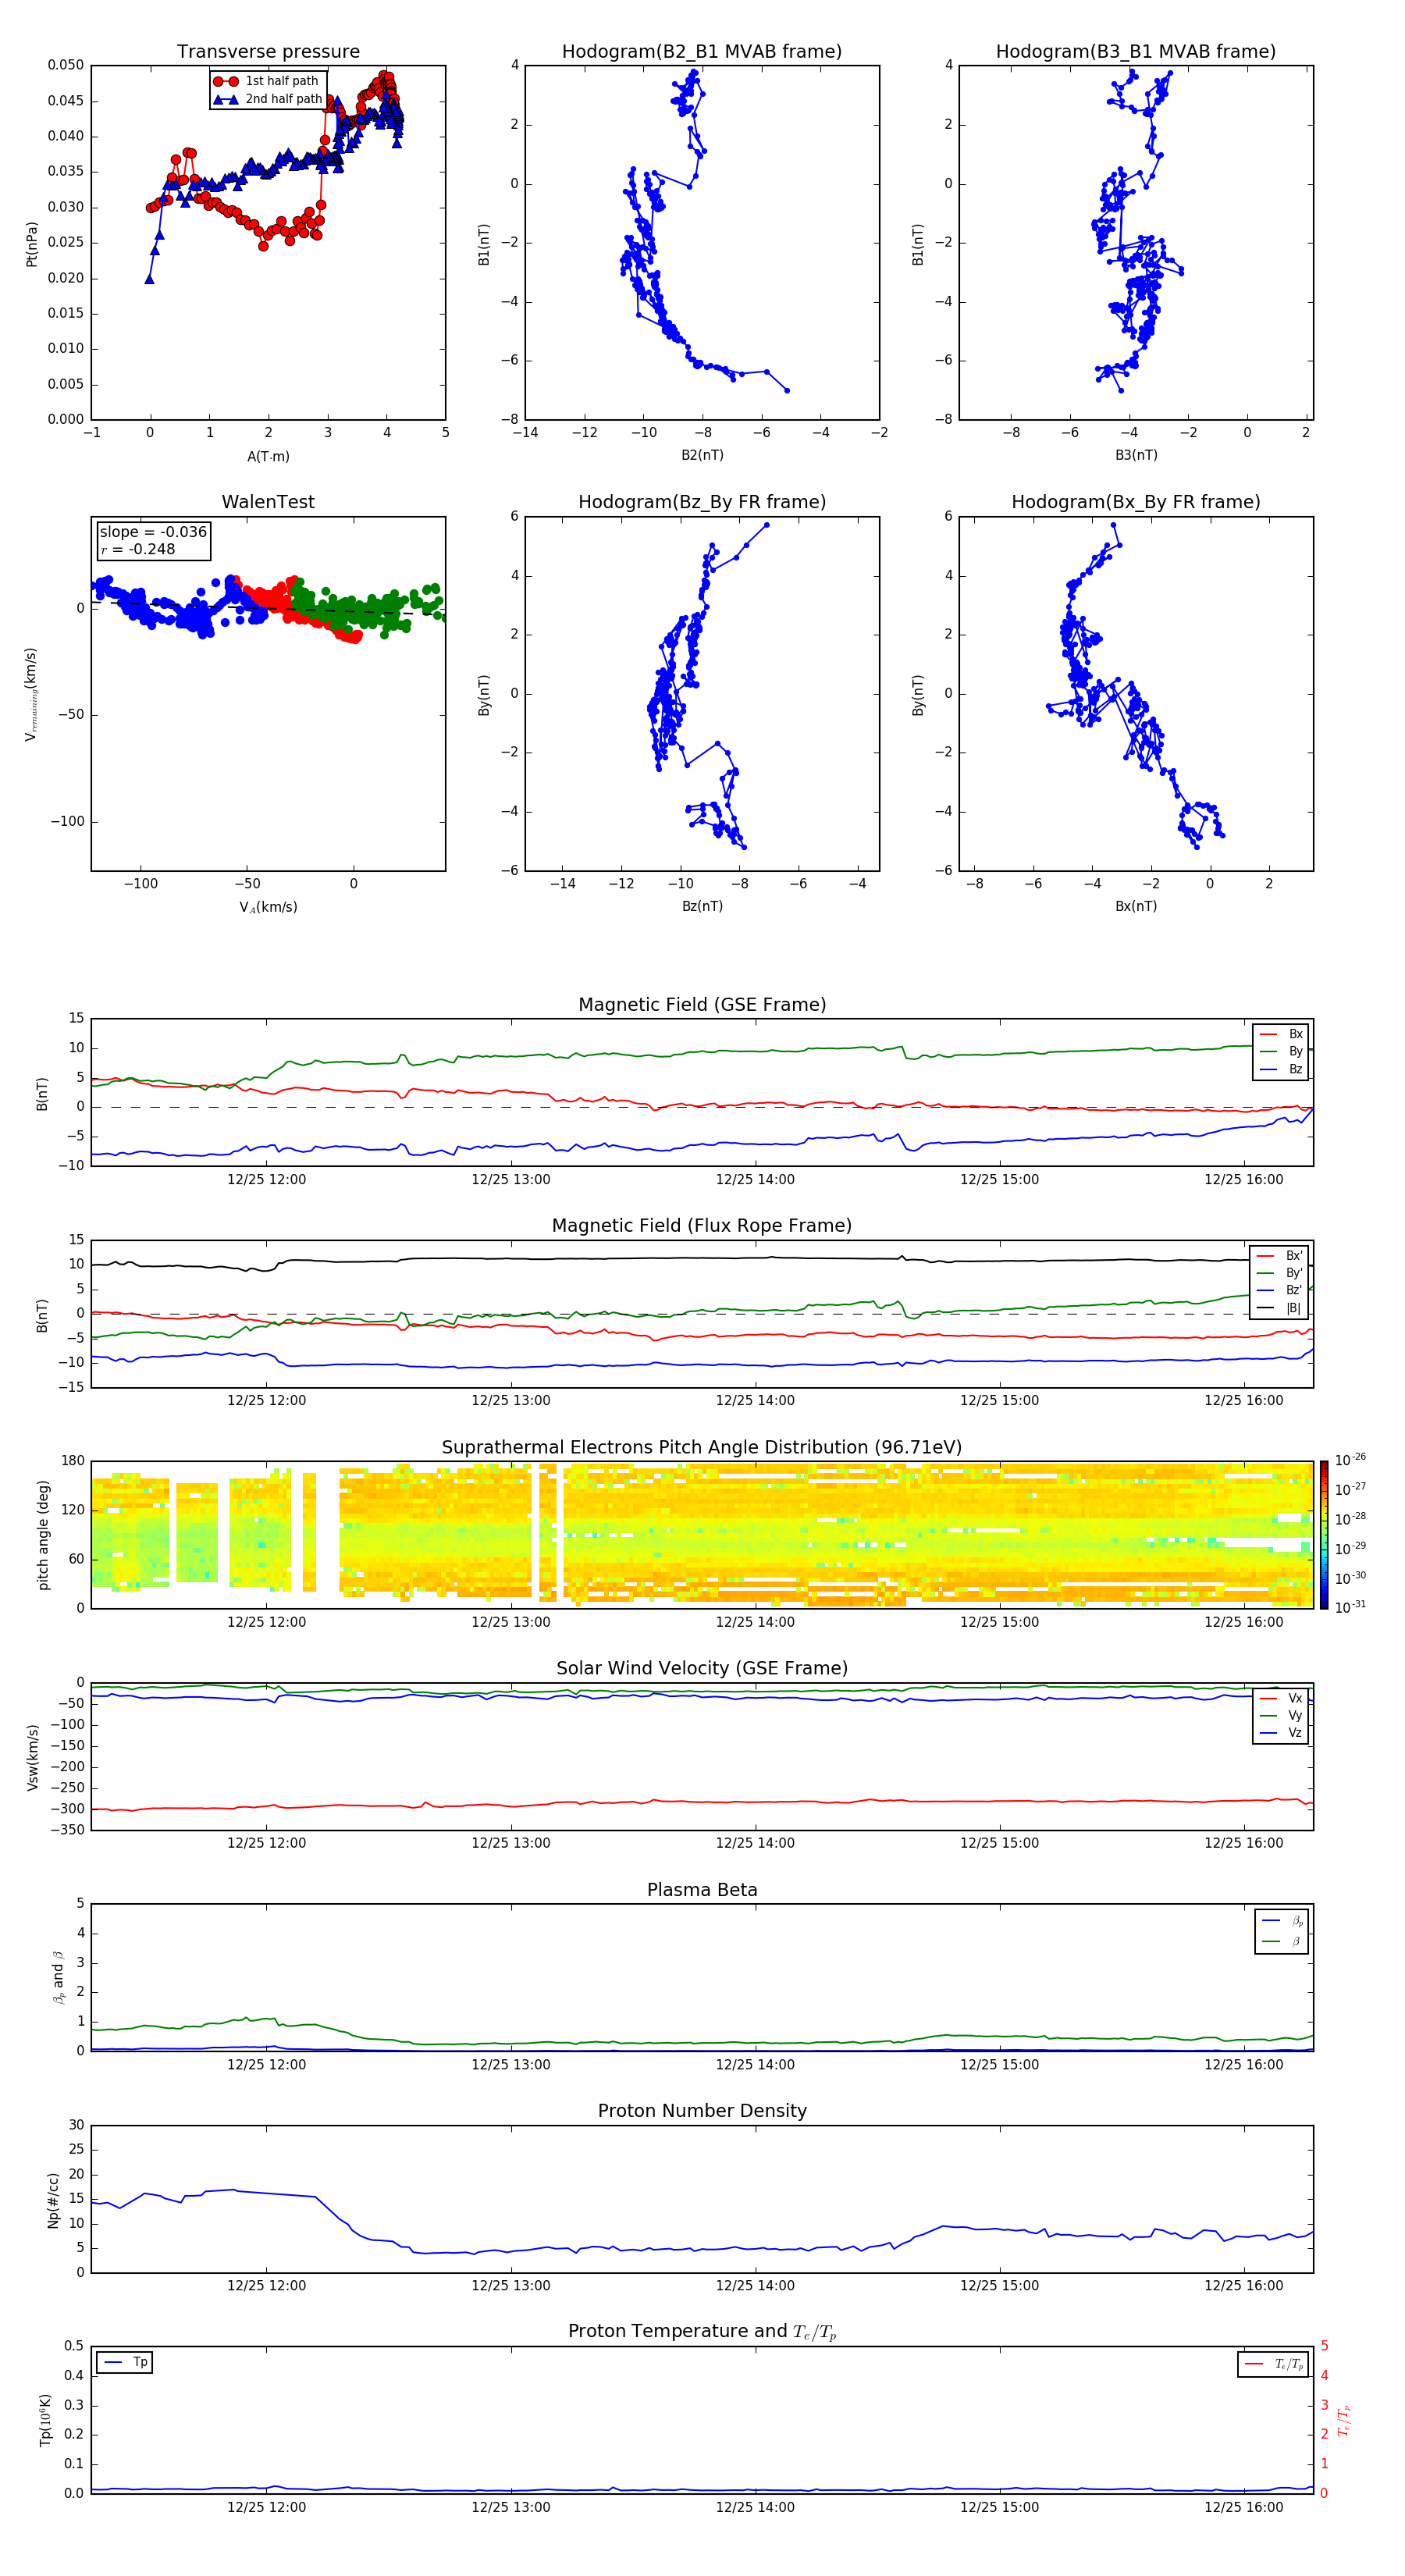Click 'Magnetic Field (GSE Frame)' title
This screenshot has width=1405, height=2576.
702,1004
